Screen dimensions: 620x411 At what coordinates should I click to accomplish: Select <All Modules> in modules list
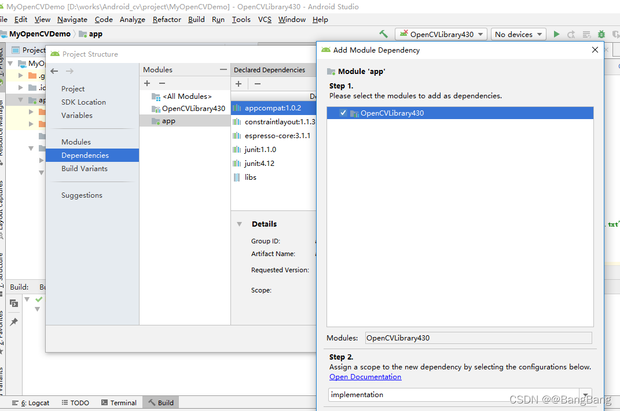pyautogui.click(x=185, y=97)
